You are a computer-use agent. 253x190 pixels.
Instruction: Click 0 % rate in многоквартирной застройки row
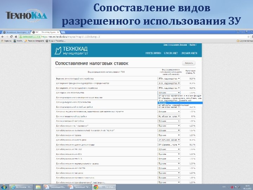[193, 116]
